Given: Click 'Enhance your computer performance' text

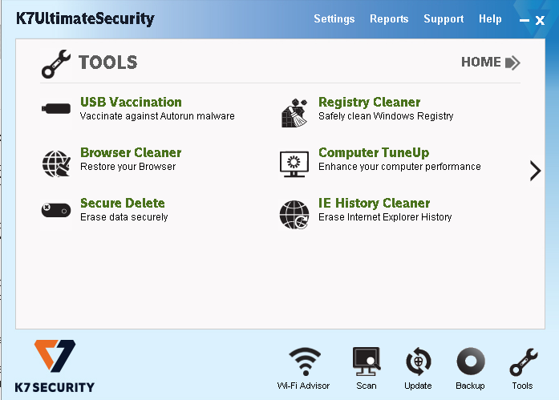Looking at the screenshot, I should click(x=399, y=167).
